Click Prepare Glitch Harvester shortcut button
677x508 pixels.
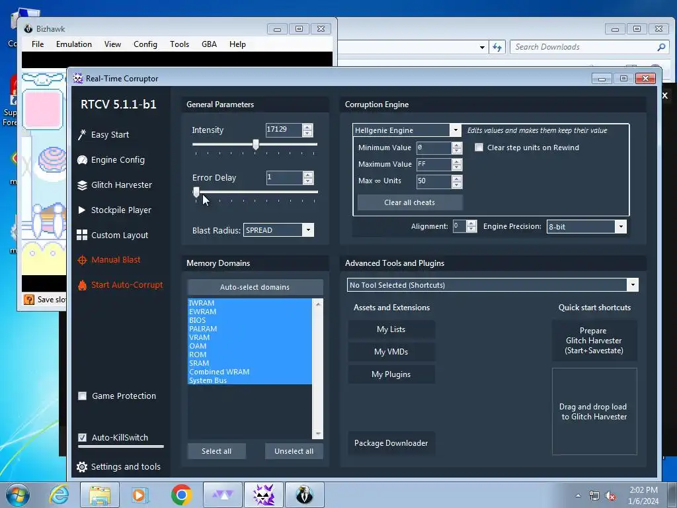click(x=594, y=341)
